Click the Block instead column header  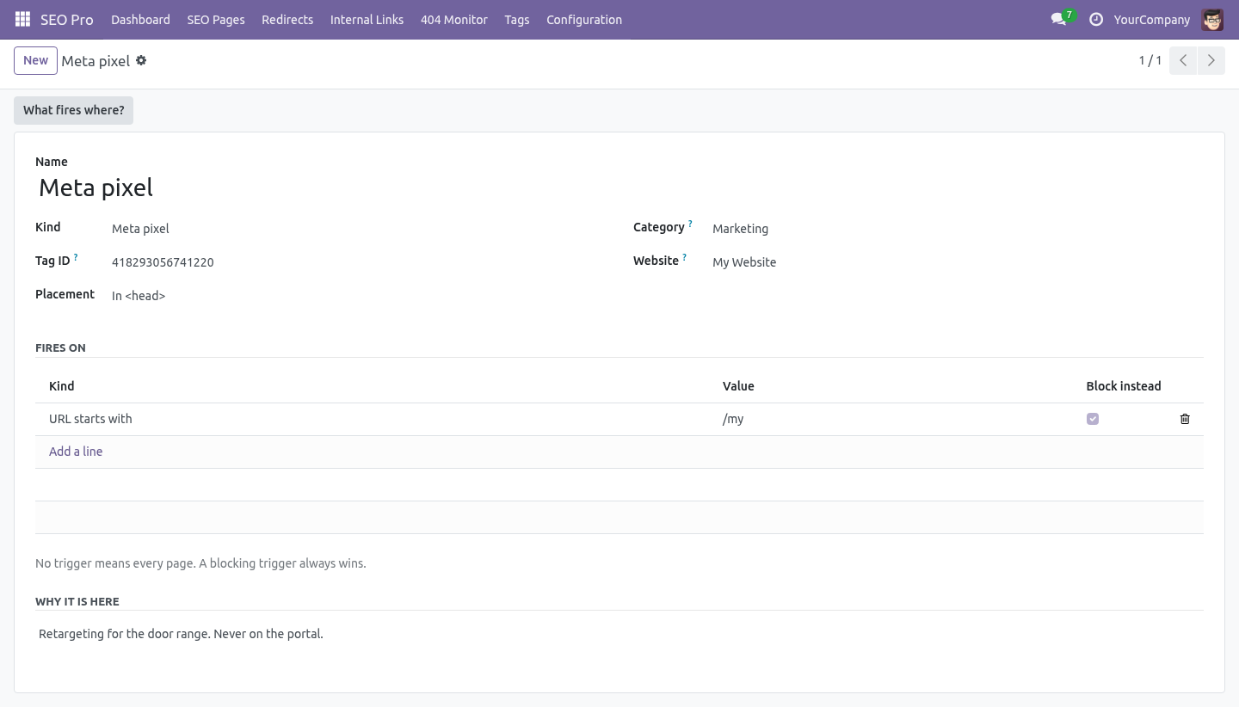[x=1123, y=386]
